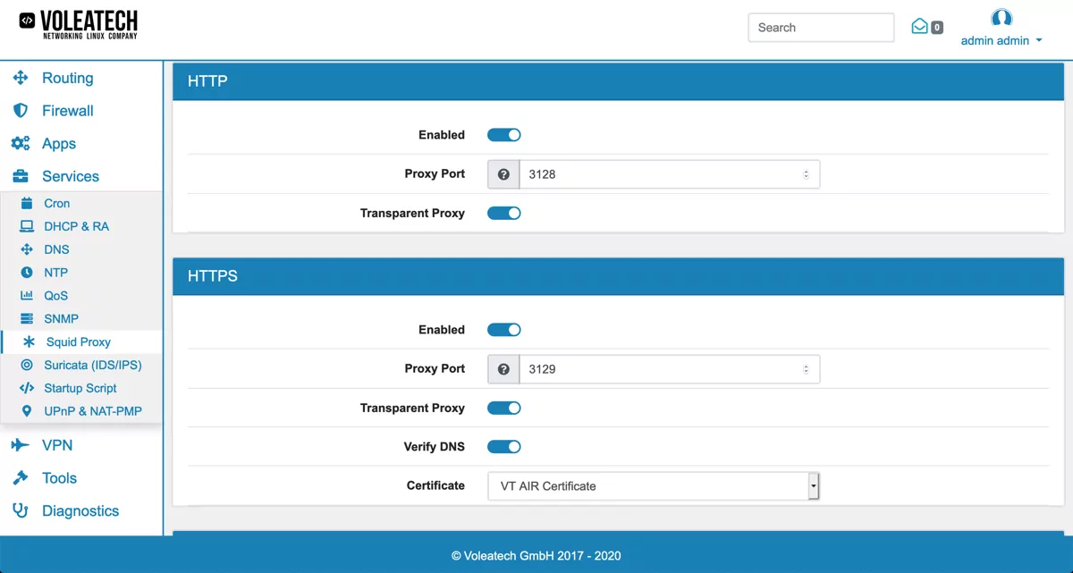Toggle HTTPS Transparent Proxy off
Image resolution: width=1073 pixels, height=573 pixels.
[x=503, y=408]
